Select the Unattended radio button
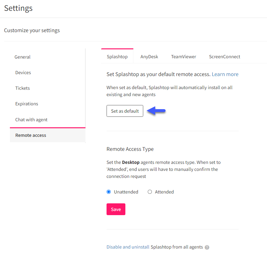This screenshot has width=267, height=260. point(109,192)
